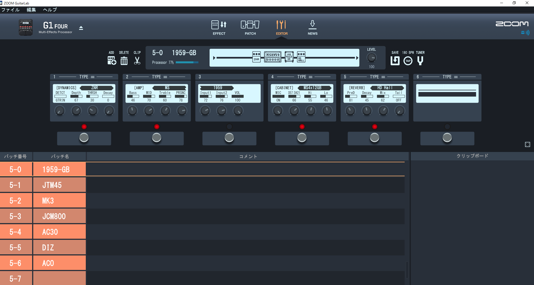Screen dimensions: 534x285
Task: Click the patch name 1959-GB in header
Action: (x=184, y=53)
